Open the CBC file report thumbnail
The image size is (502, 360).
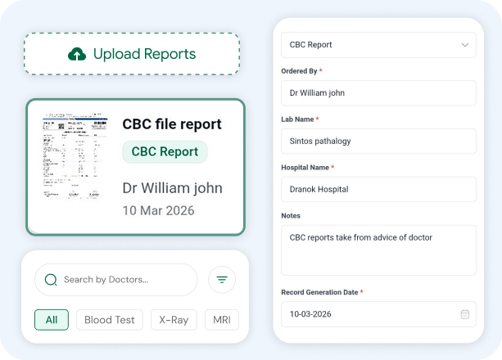[x=75, y=155]
